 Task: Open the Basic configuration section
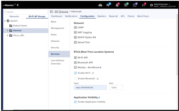point(54,22)
